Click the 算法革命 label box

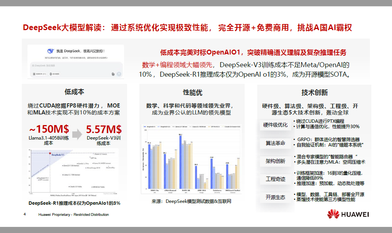coord(275,143)
